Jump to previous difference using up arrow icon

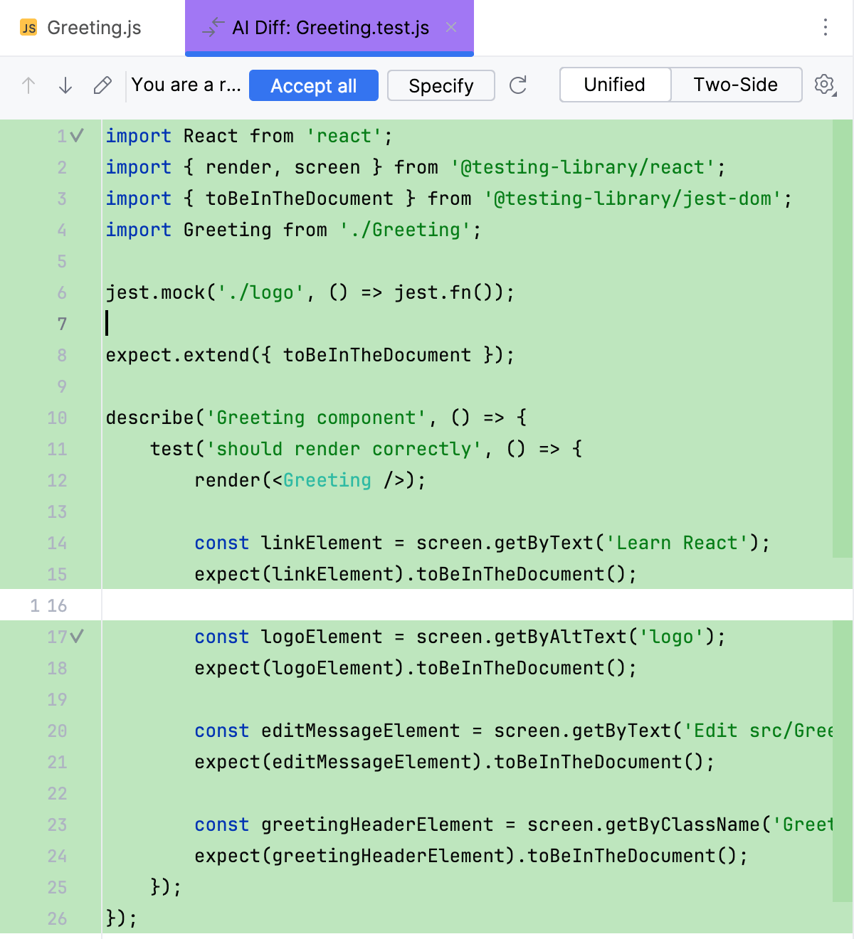[28, 85]
